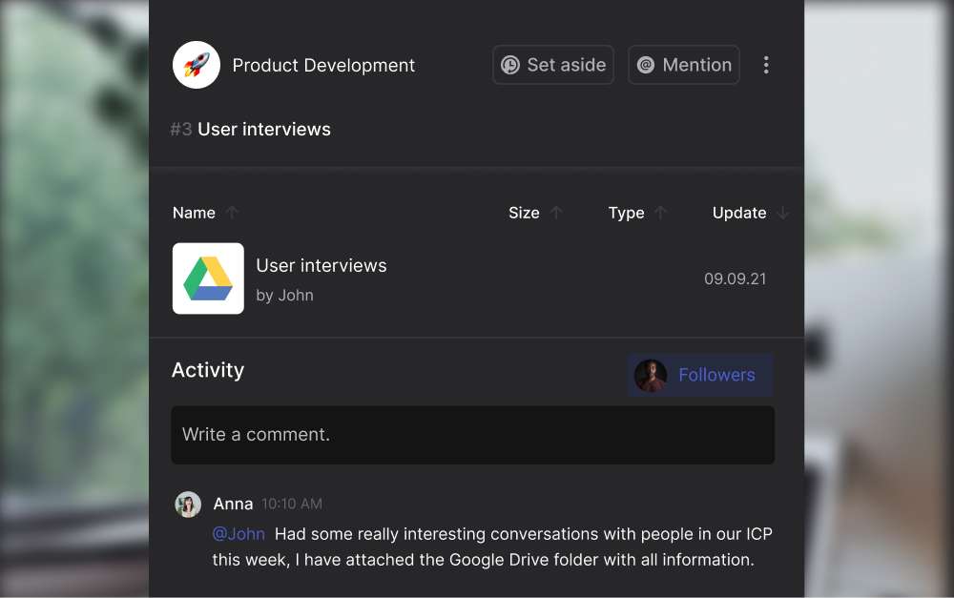Click the #3 User interviews heading
Viewport: 954px width, 598px height.
[251, 129]
